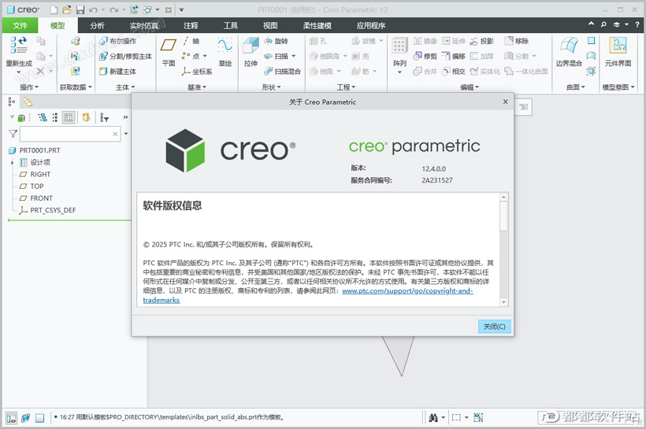Click the New file icon in quick access toolbar

click(54, 10)
